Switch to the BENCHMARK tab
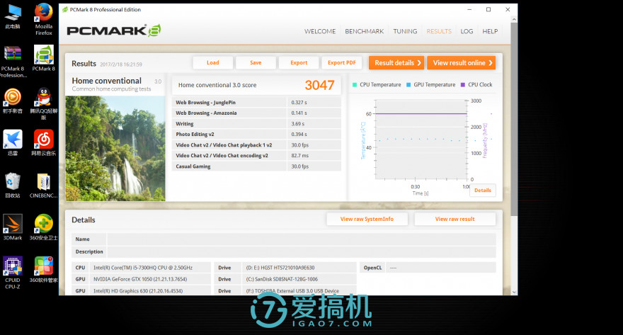 (x=365, y=31)
